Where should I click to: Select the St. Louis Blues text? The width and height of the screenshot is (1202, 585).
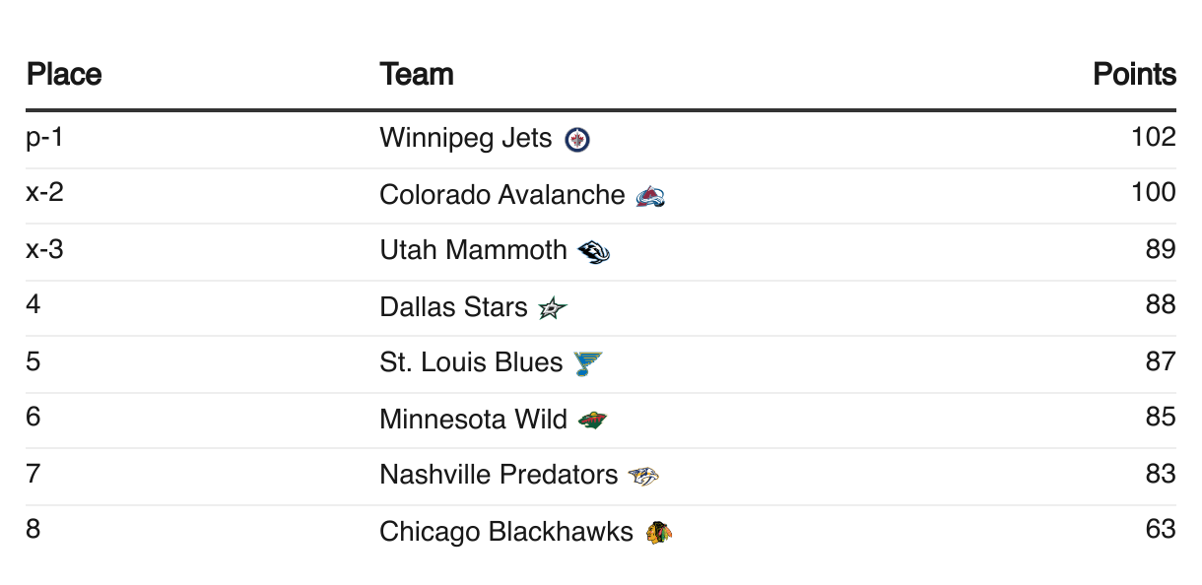471,363
